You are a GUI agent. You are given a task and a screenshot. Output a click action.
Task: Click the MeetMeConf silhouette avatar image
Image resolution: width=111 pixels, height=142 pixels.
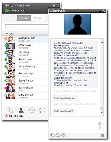[77, 24]
